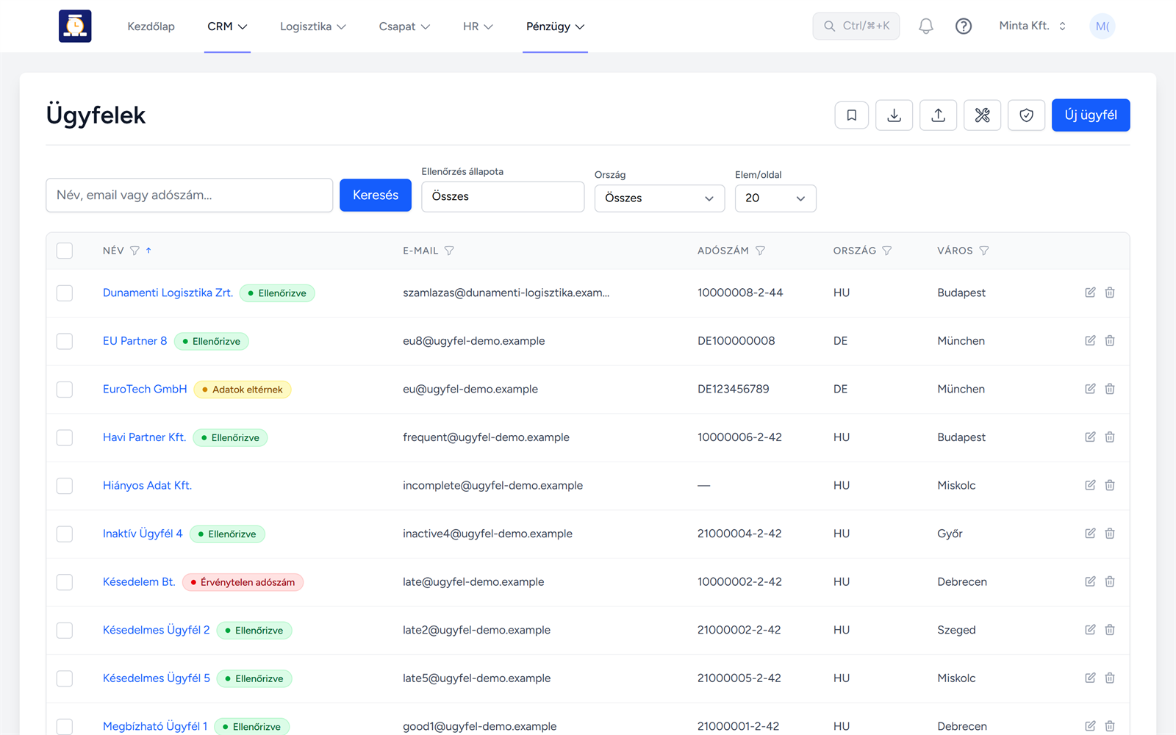Viewport: 1176px width, 735px height.
Task: Click the shield verification icon button
Action: tap(1027, 115)
